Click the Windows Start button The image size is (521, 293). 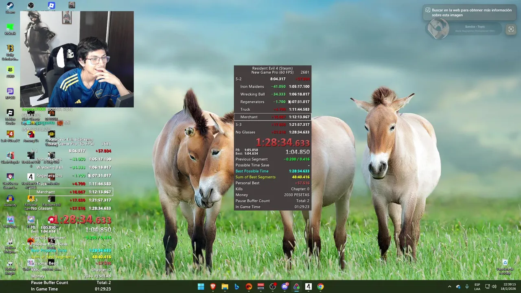[x=201, y=286]
